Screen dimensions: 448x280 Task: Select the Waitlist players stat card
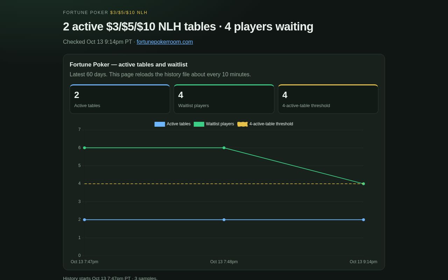pos(224,99)
